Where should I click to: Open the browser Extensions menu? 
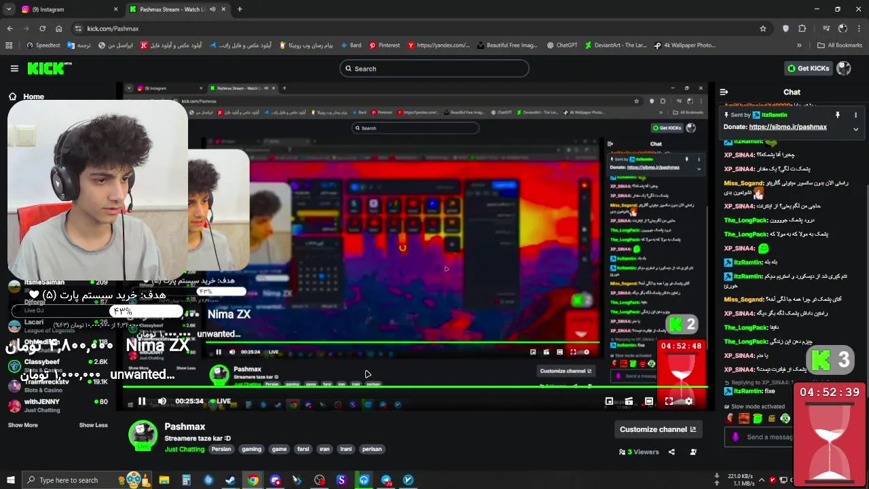(x=802, y=29)
